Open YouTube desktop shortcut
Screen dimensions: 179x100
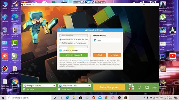coord(173,57)
